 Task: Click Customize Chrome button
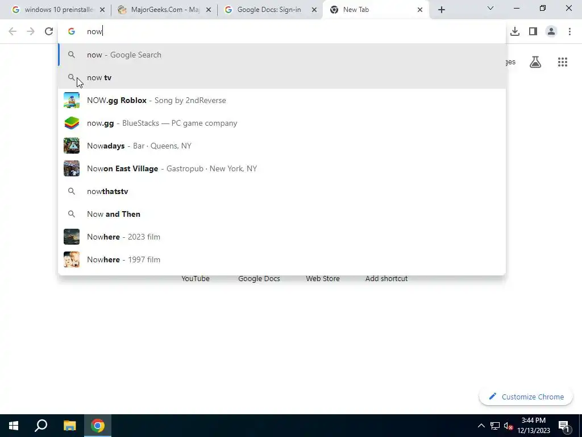(526, 397)
